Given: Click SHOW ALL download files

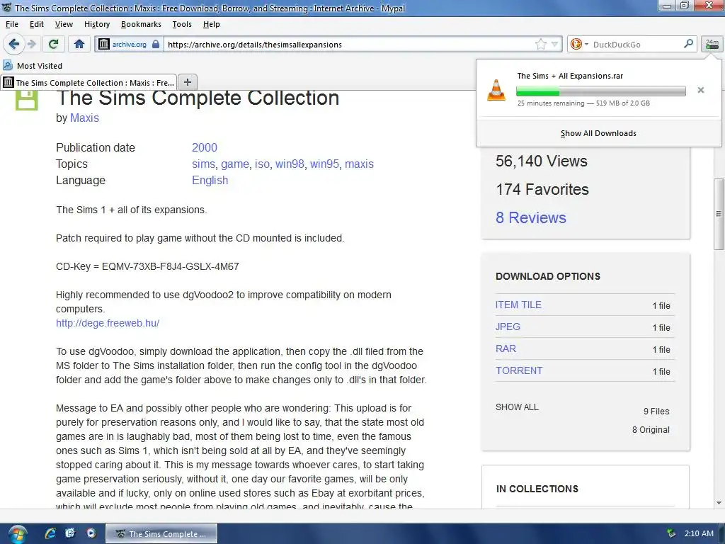Looking at the screenshot, I should pos(517,407).
